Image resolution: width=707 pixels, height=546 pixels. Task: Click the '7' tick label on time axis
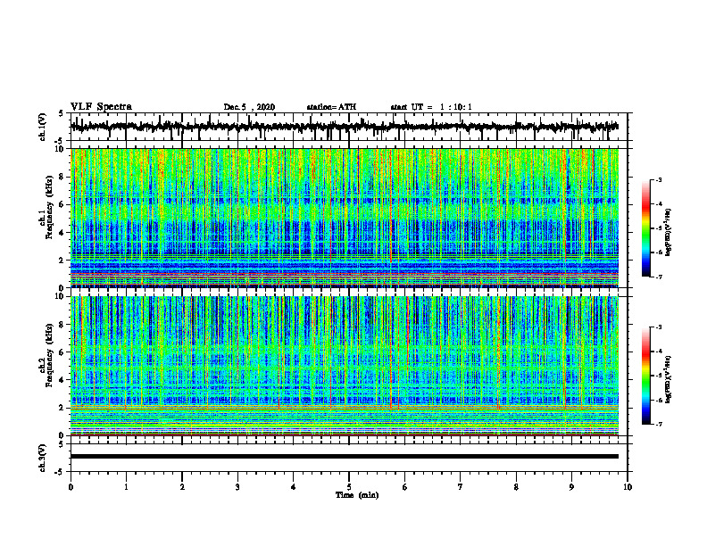(461, 487)
